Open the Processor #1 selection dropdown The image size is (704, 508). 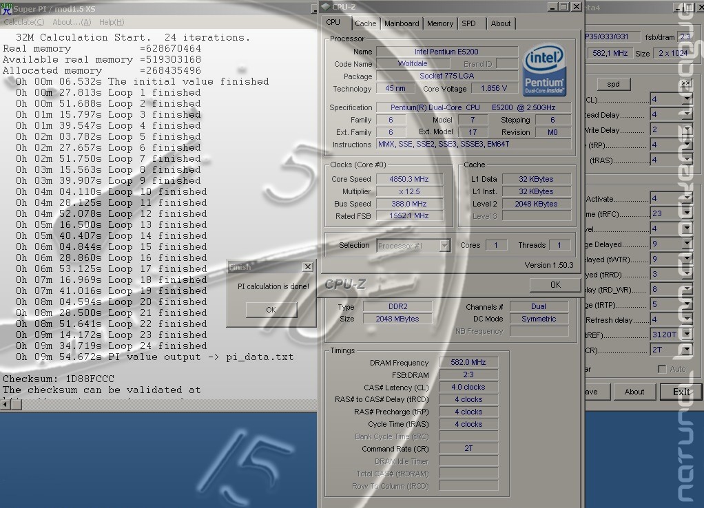click(444, 246)
